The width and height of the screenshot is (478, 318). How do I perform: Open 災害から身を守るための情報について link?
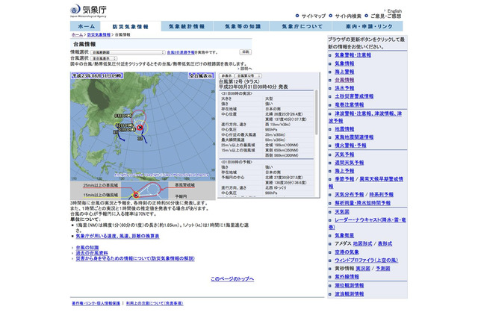[135, 258]
